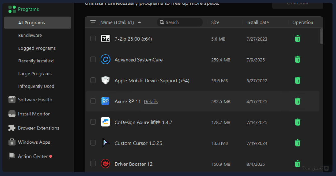Click trash icon for Driver Booster 12
Image resolution: width=336 pixels, height=176 pixels.
click(298, 164)
